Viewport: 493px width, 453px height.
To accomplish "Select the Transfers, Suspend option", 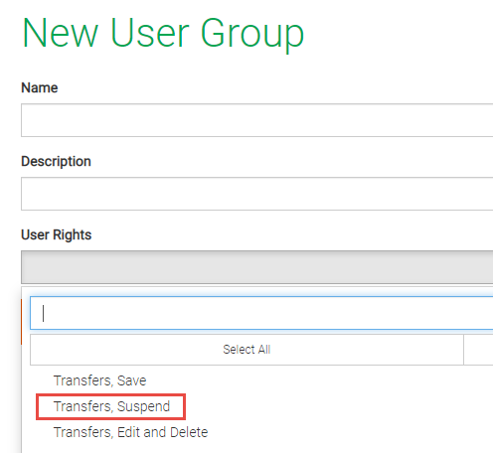I will coord(111,406).
